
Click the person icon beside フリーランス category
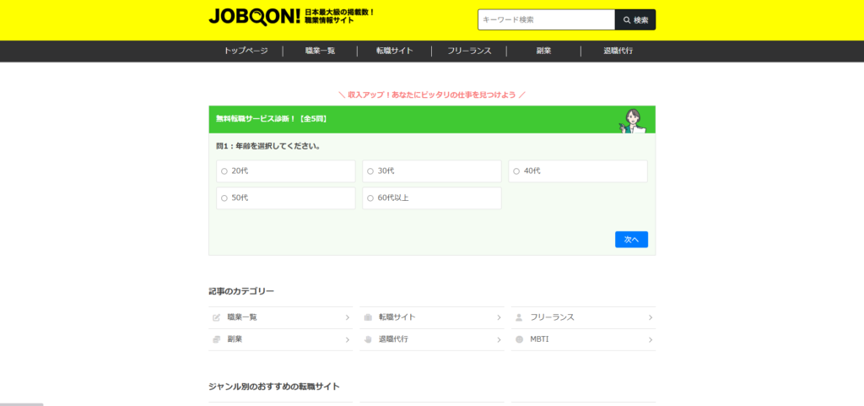coord(519,317)
